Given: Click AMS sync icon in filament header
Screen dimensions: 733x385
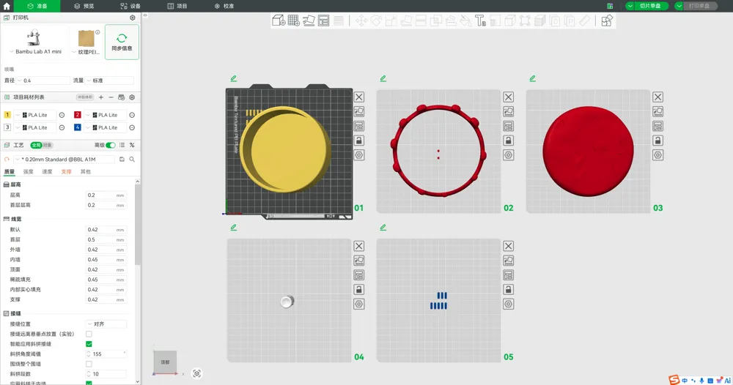Looking at the screenshot, I should click(121, 97).
